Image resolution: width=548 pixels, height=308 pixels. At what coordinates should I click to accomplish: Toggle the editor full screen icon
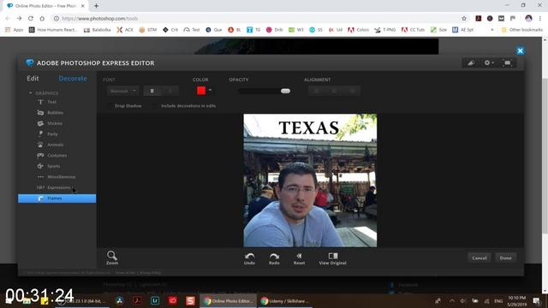pos(508,62)
